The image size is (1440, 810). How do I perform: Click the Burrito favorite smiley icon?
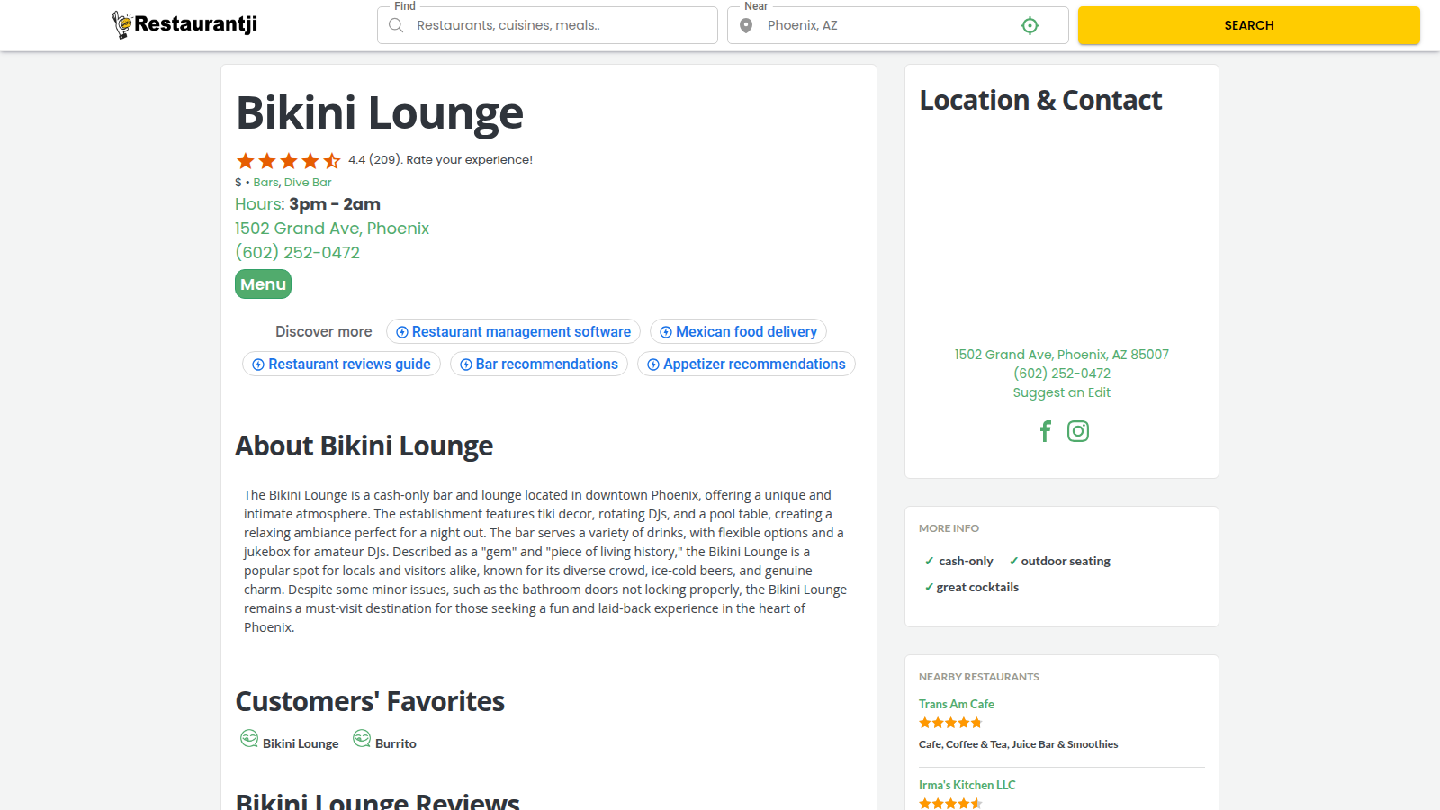[362, 739]
